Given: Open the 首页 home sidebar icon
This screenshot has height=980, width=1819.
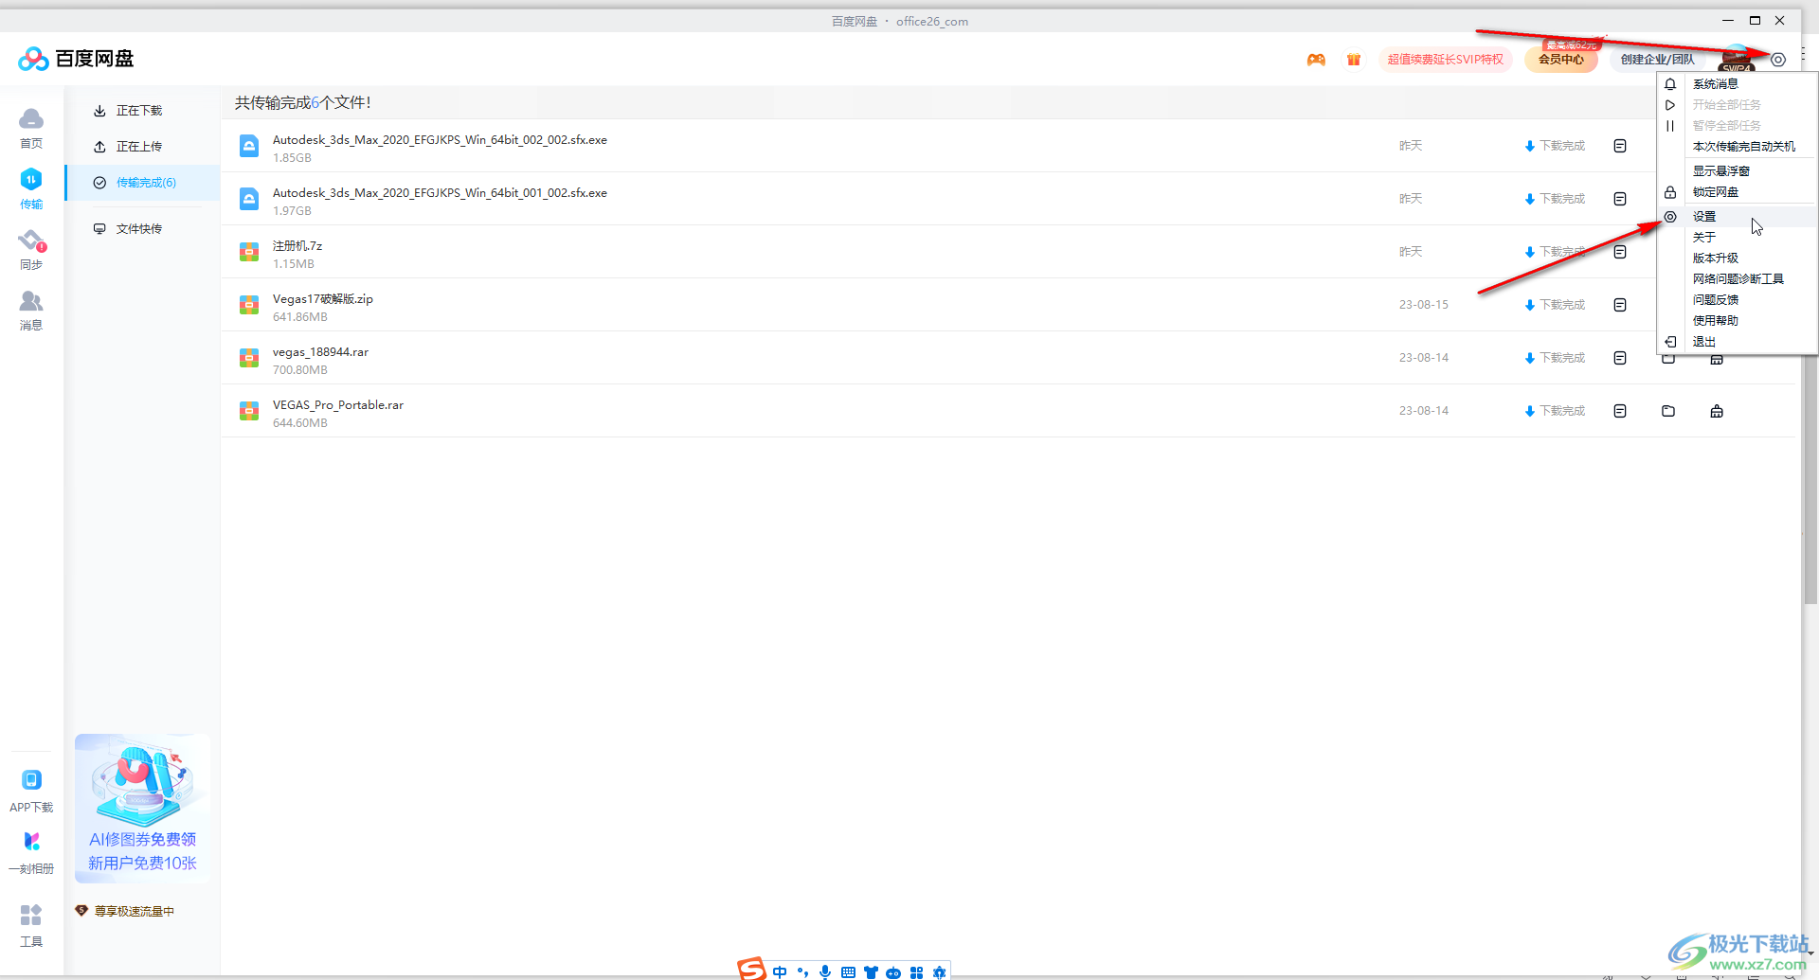Looking at the screenshot, I should 31,128.
